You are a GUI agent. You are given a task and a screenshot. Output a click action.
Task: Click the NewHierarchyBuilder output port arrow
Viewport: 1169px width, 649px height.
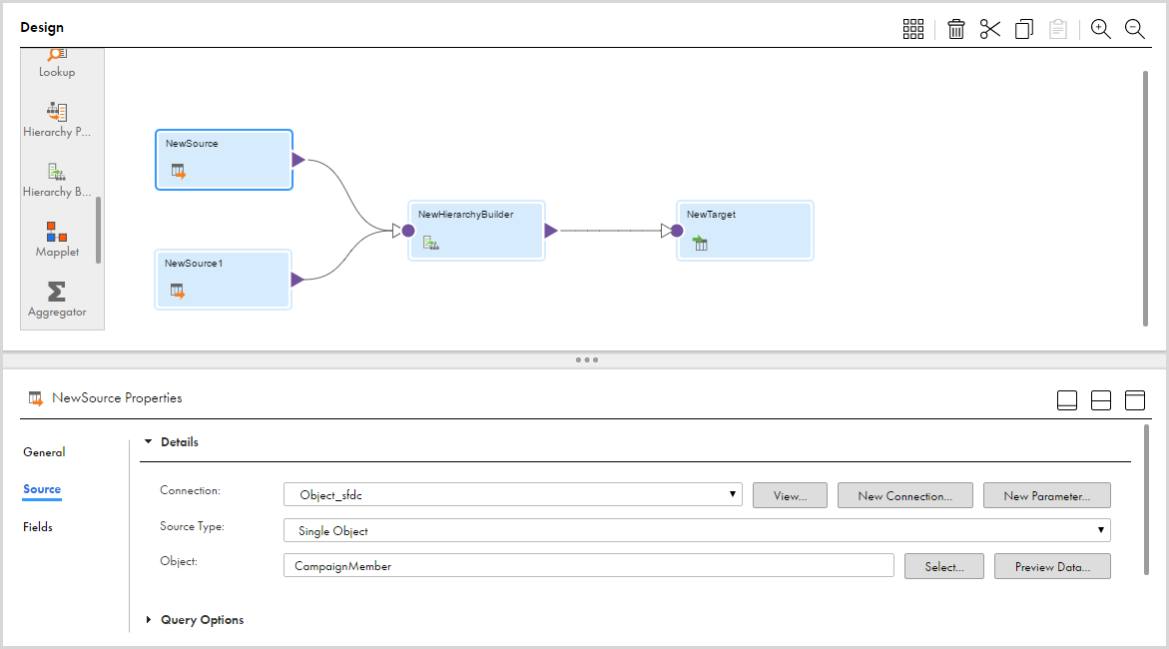pos(551,231)
